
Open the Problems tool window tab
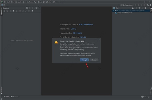coord(15,97)
